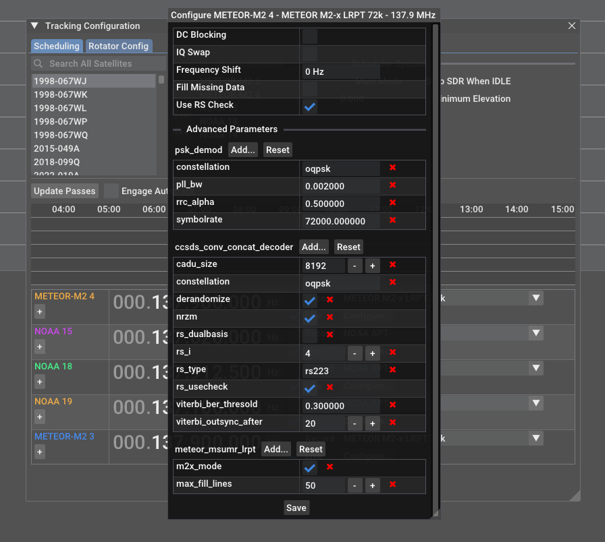Screen dimensions: 605x542
Task: Switch to the Rotator Config tab
Action: (x=118, y=46)
